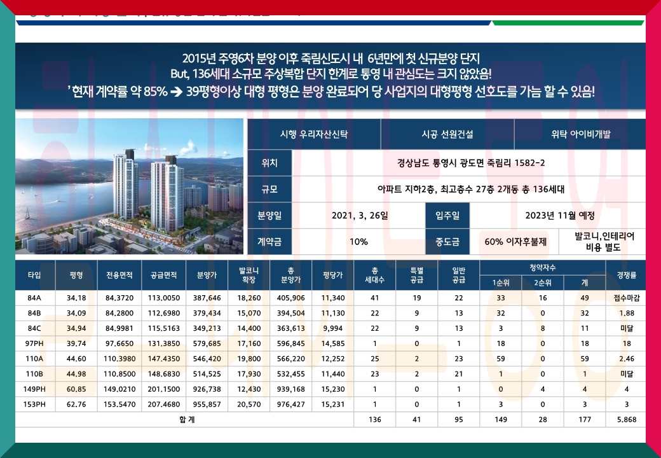This screenshot has width=661, height=458.
Task: Click the 2.46 competition rate in row 110A
Action: click(x=627, y=359)
